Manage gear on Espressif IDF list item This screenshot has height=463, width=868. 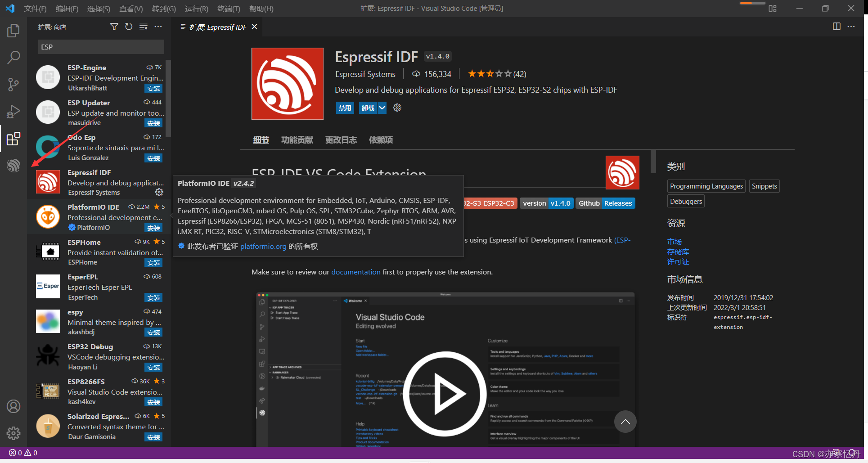coord(159,192)
